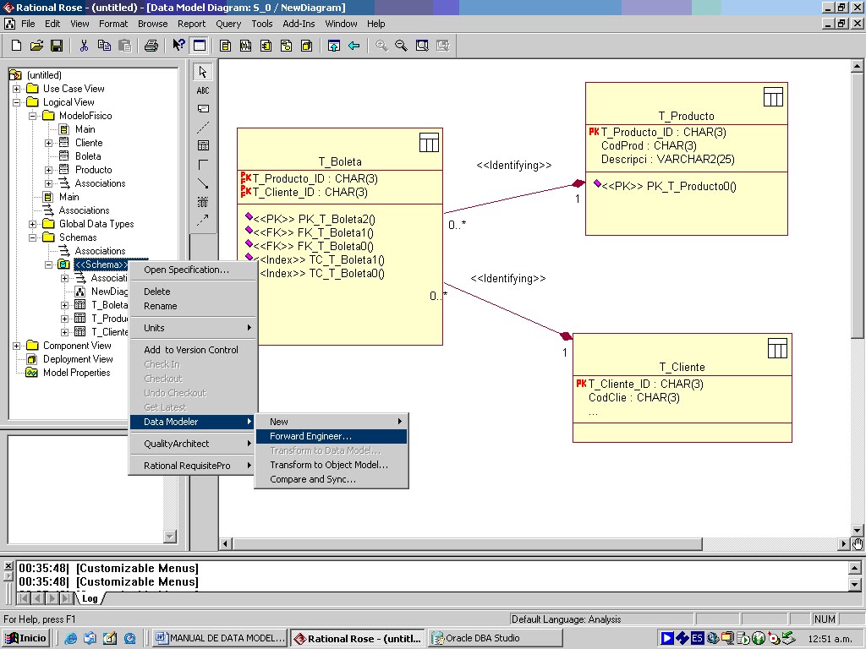Select the Dependency dashed arrow tool
This screenshot has height=649, width=866.
click(203, 221)
